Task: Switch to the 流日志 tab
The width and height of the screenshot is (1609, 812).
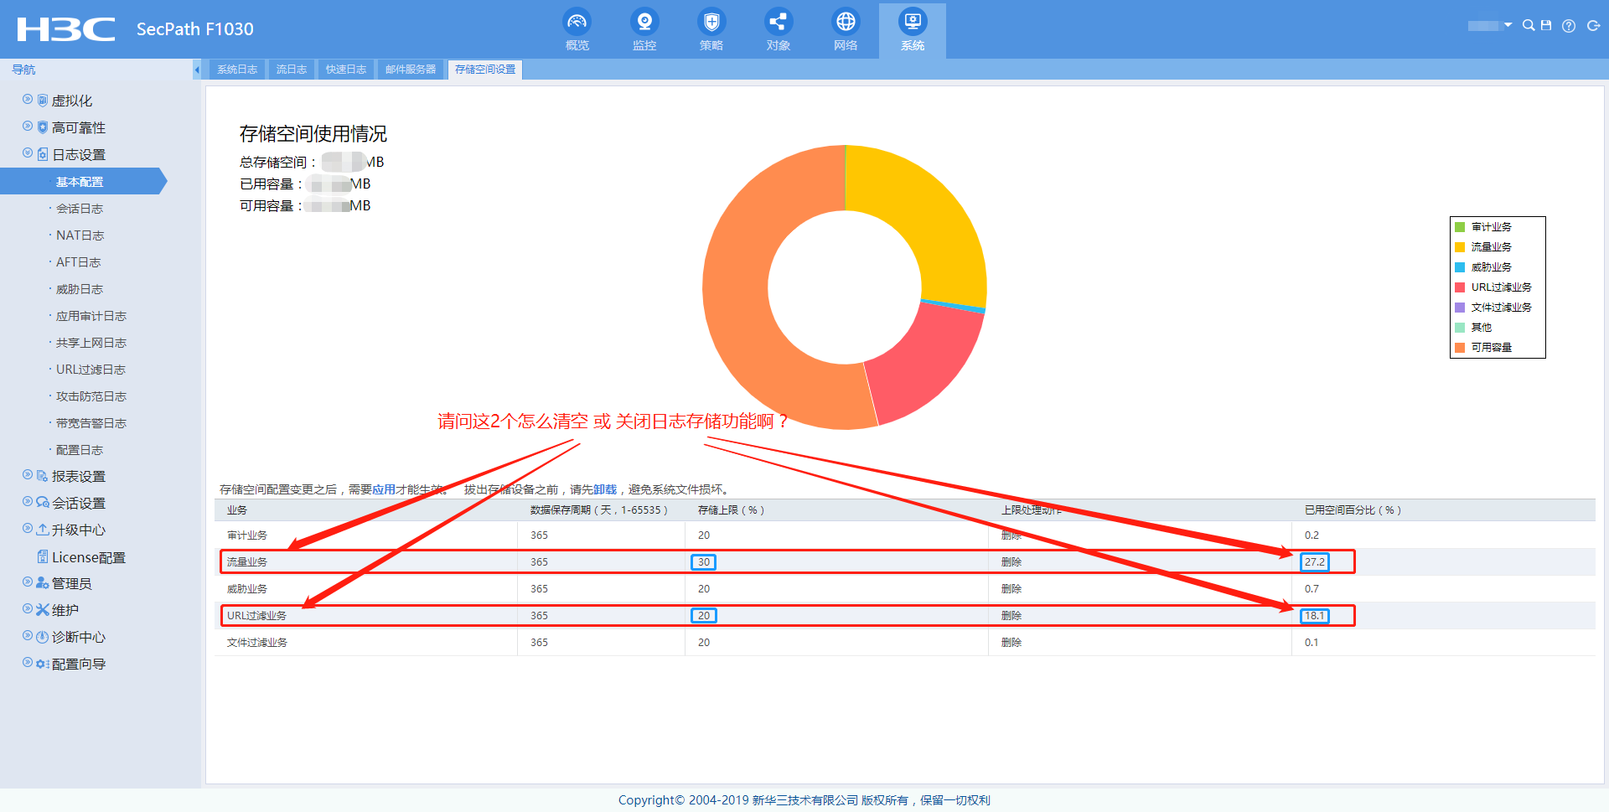Action: (292, 70)
